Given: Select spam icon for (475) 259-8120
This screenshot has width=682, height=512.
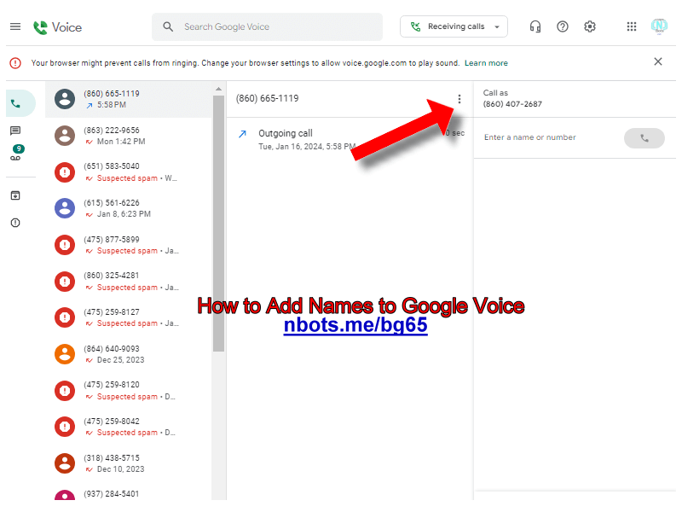Looking at the screenshot, I should pos(65,391).
